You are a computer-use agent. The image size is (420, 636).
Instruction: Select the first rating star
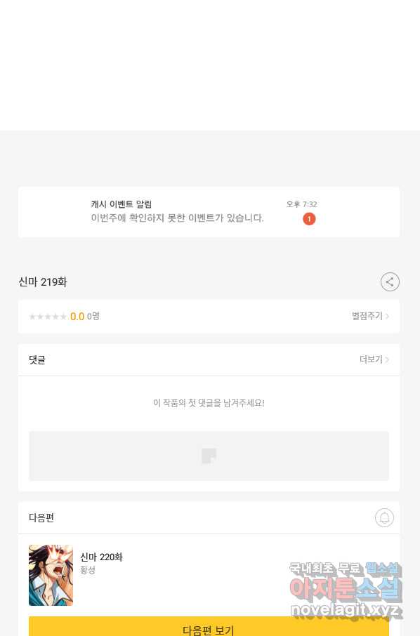[32, 317]
